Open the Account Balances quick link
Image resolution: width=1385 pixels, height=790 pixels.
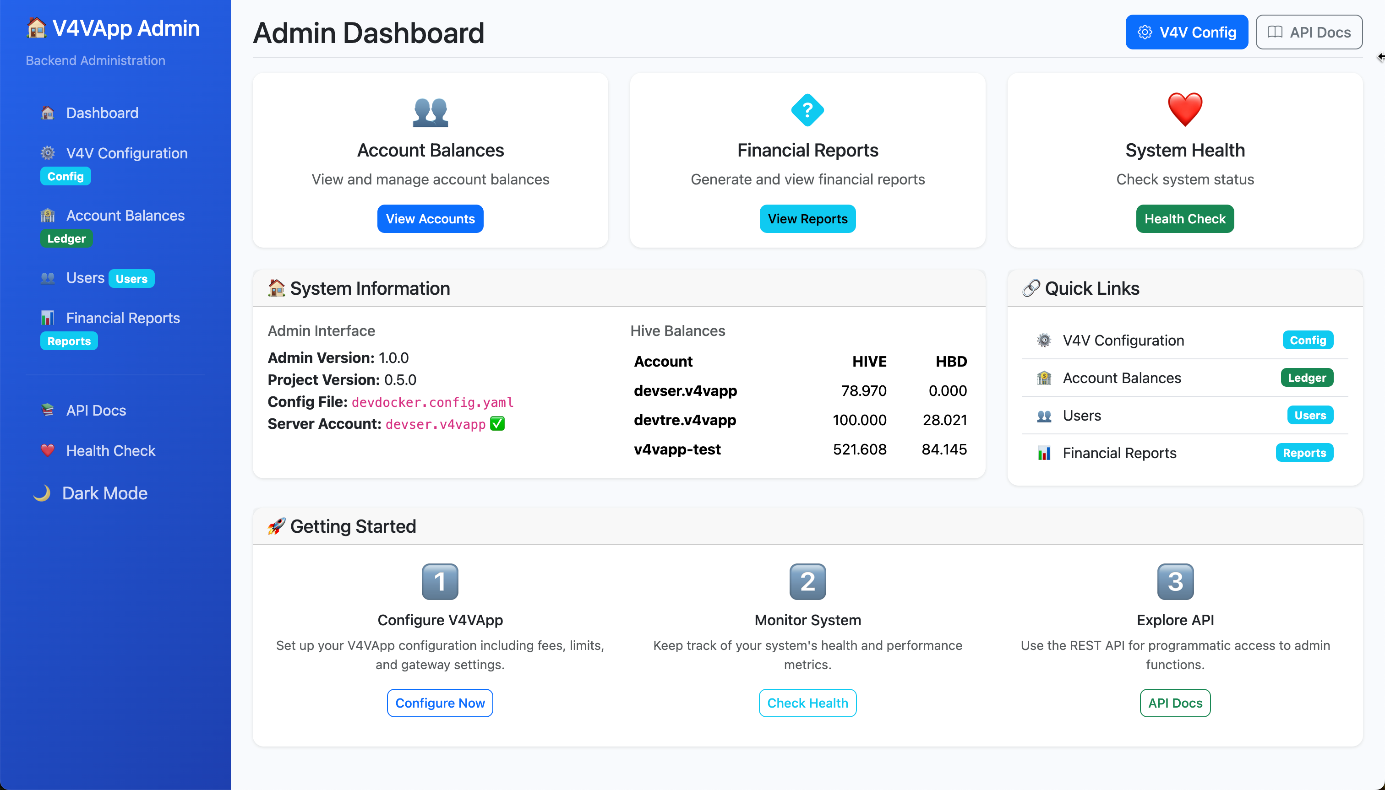(1122, 378)
